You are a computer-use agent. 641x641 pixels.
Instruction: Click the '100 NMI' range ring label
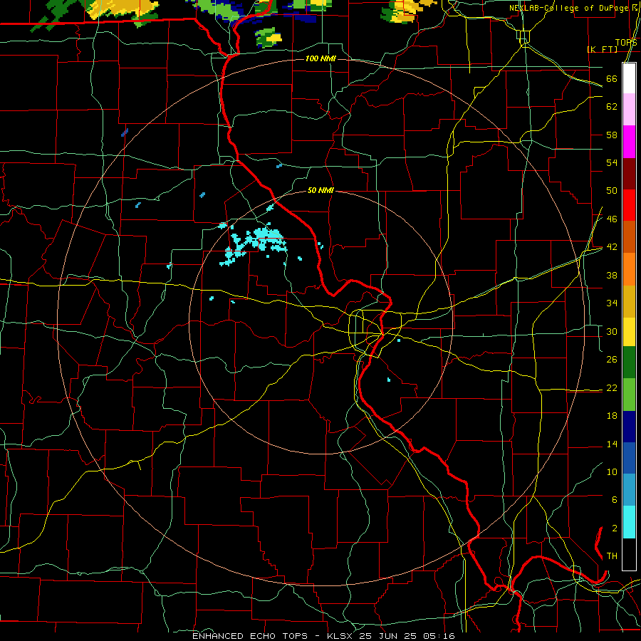(320, 59)
